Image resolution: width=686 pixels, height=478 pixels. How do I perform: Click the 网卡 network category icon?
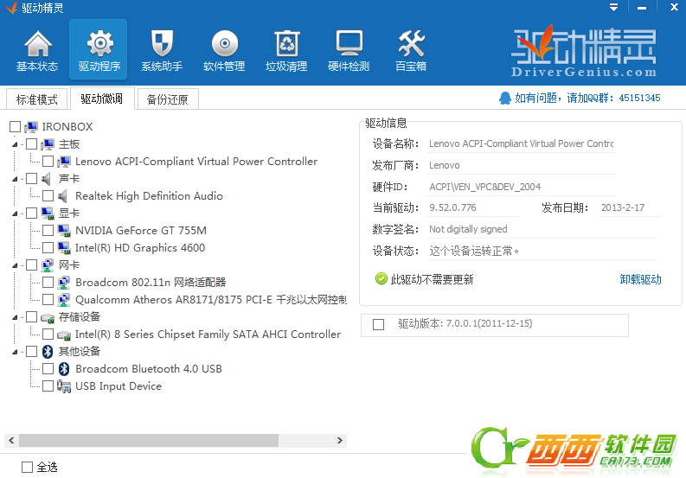(x=48, y=265)
